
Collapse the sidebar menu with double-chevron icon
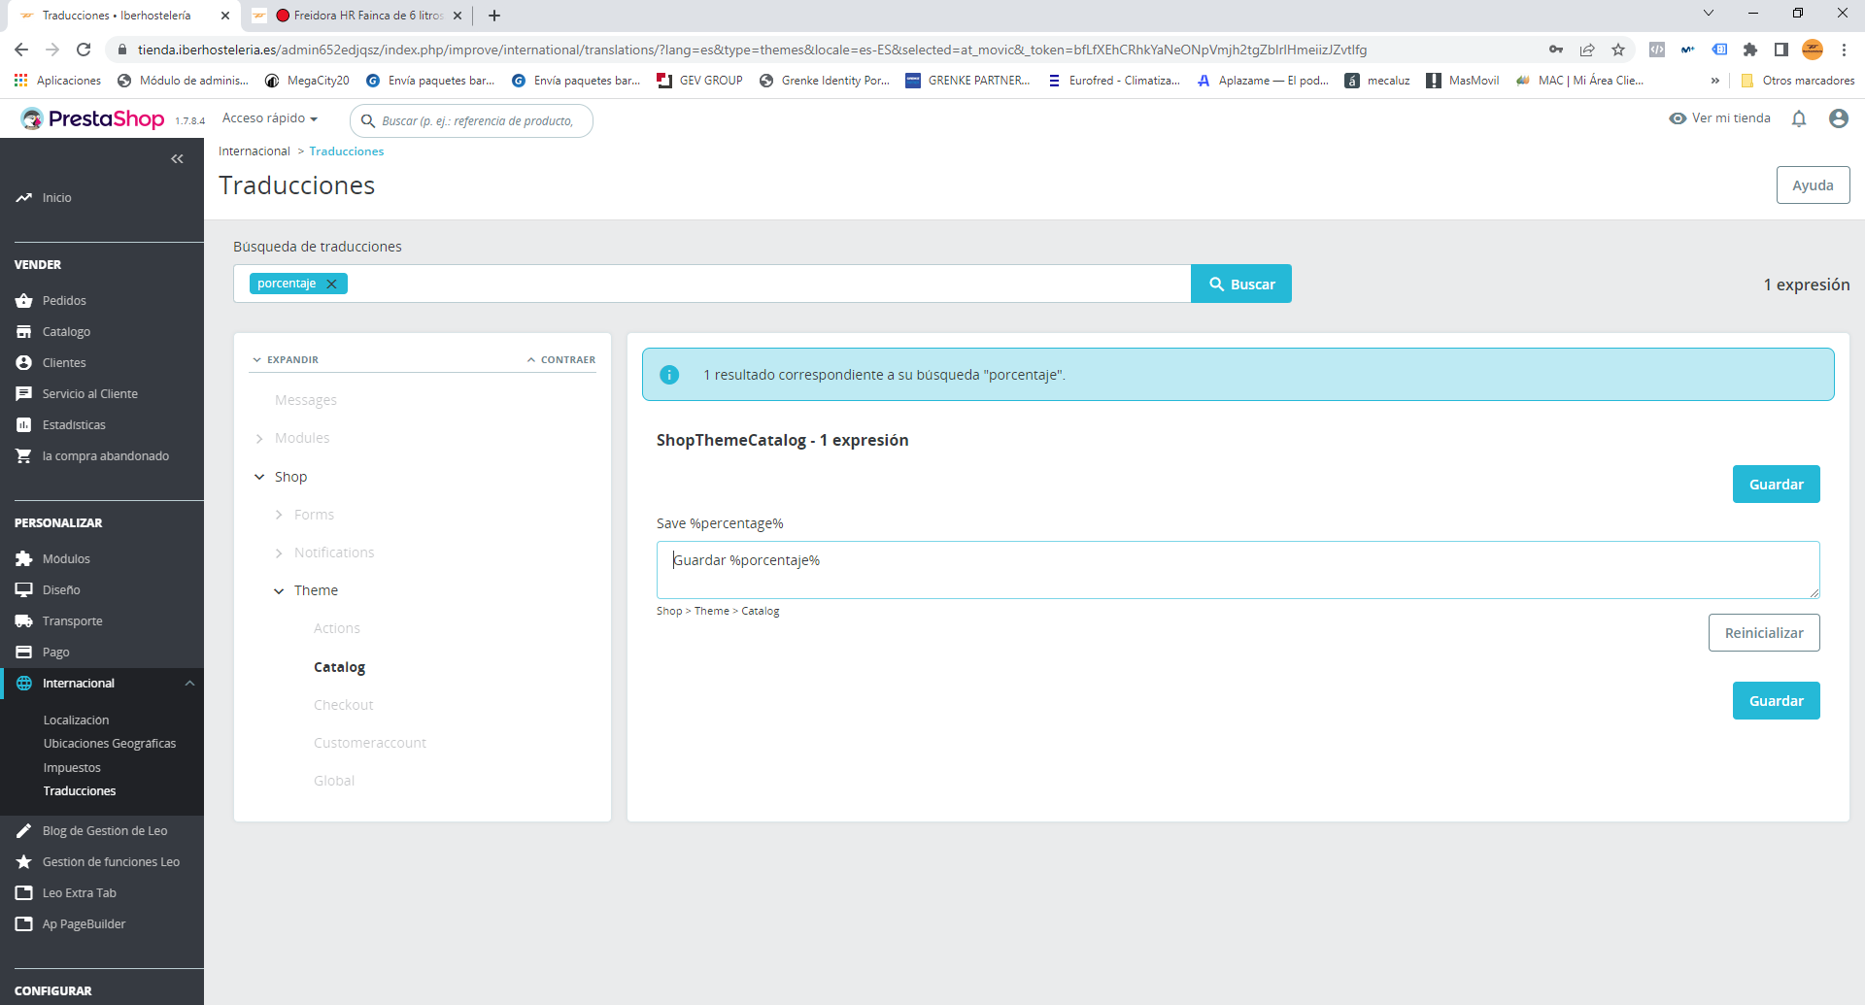(177, 159)
